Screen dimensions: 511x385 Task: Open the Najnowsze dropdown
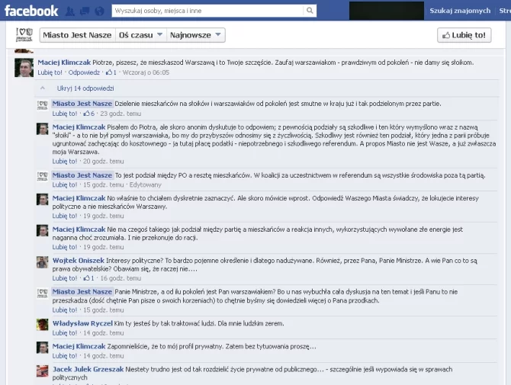pyautogui.click(x=195, y=35)
